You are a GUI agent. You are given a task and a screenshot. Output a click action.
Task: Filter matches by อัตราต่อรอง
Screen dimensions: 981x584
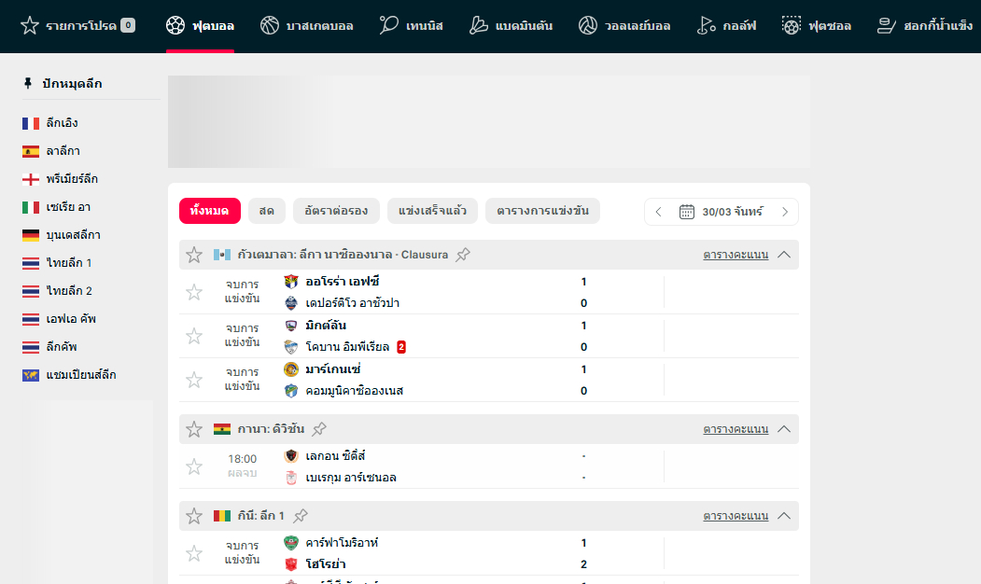click(336, 211)
